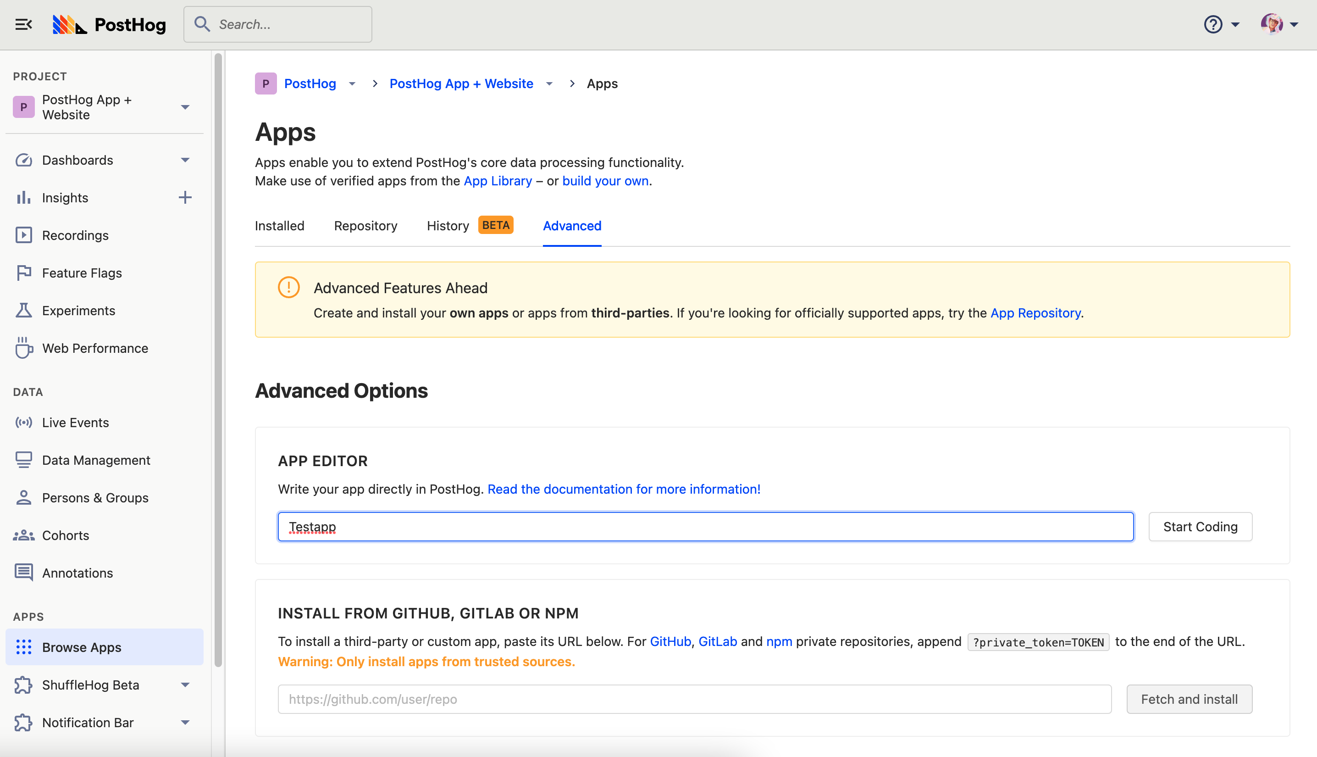The image size is (1317, 757).
Task: Open Data Management
Action: 95,460
